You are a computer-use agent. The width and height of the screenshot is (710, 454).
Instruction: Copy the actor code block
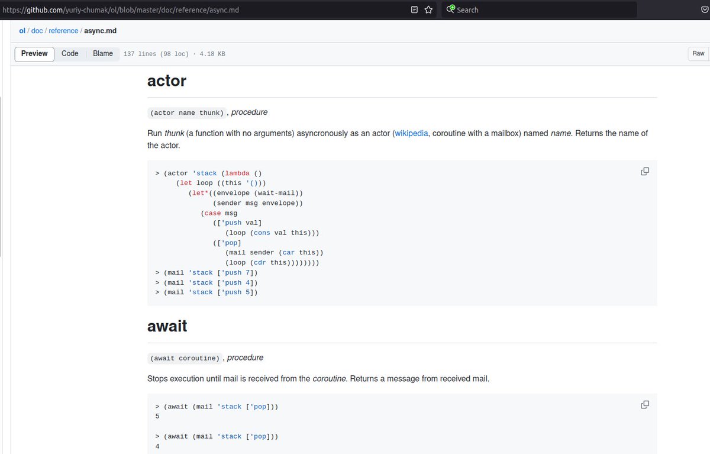point(645,171)
